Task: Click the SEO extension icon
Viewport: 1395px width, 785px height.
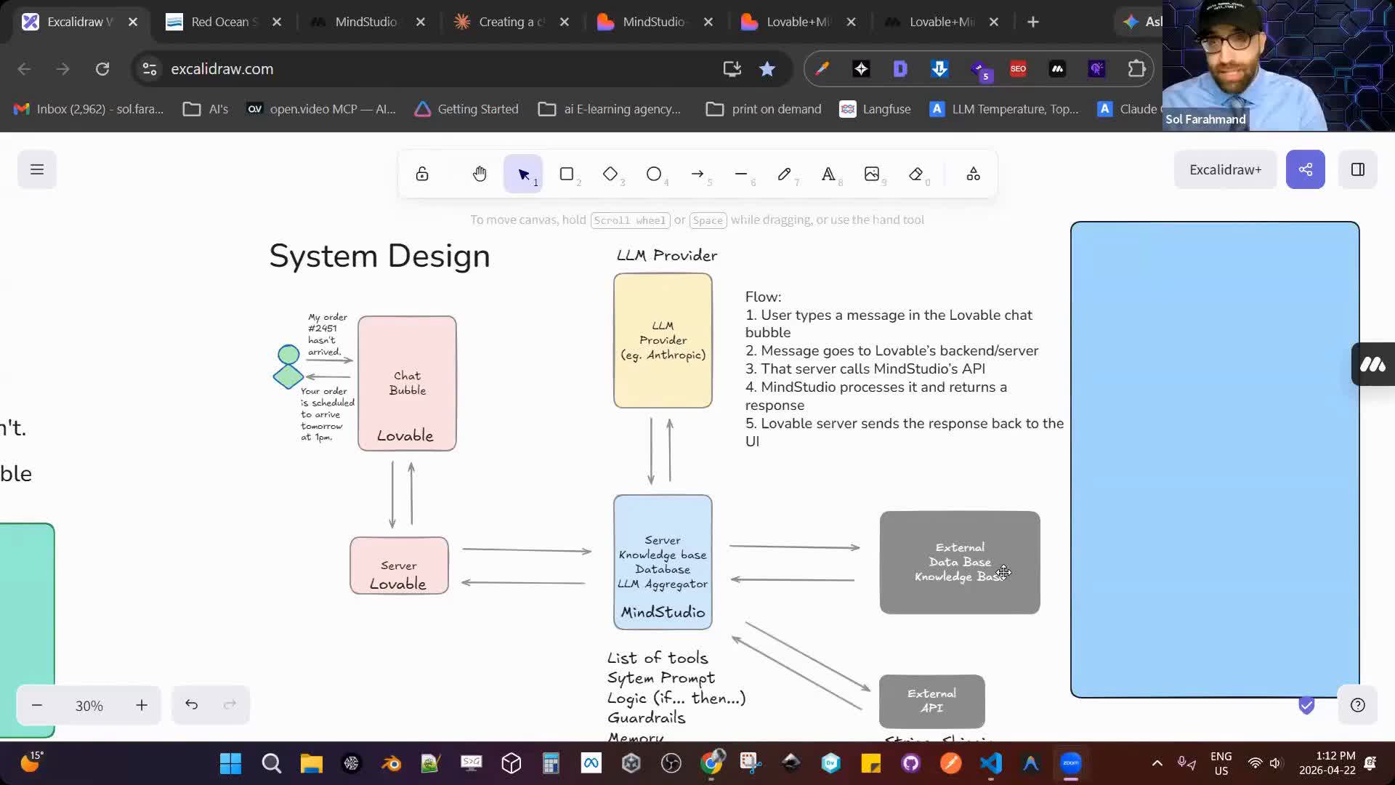Action: point(1018,69)
